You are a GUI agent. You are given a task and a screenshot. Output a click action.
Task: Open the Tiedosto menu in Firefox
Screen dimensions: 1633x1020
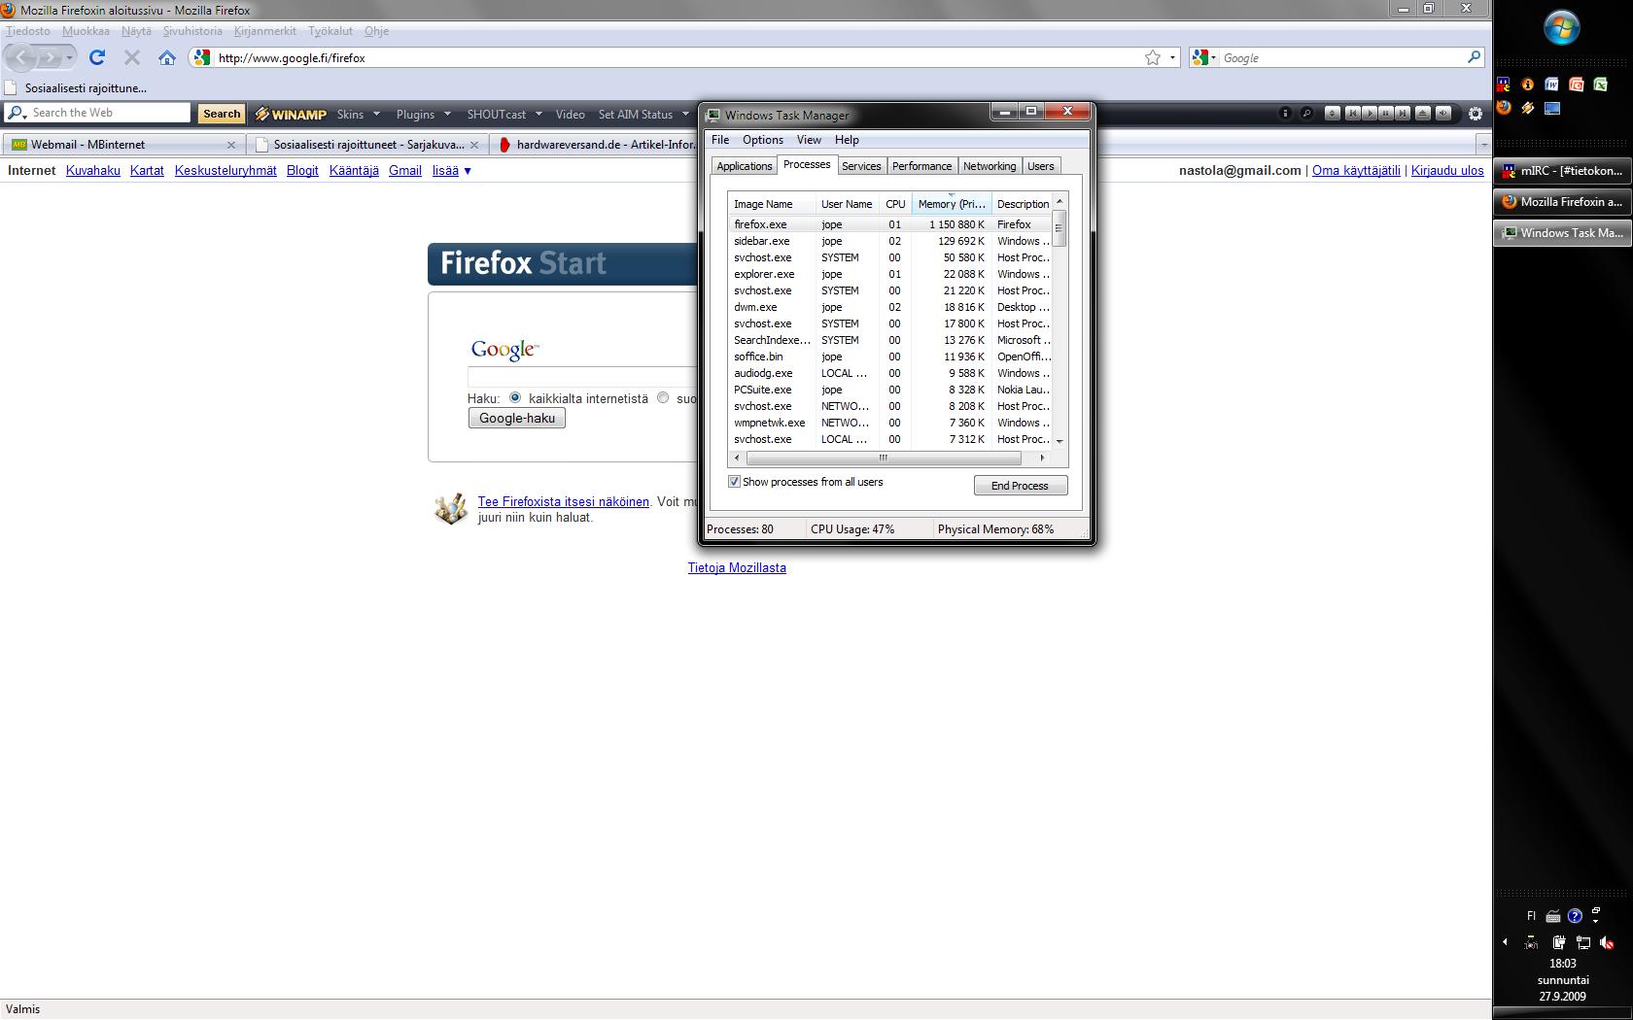tap(28, 31)
